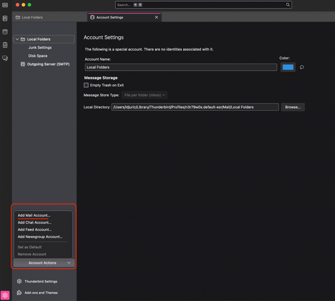Select Remove Account in the actions menu
The image size is (335, 301).
32,254
